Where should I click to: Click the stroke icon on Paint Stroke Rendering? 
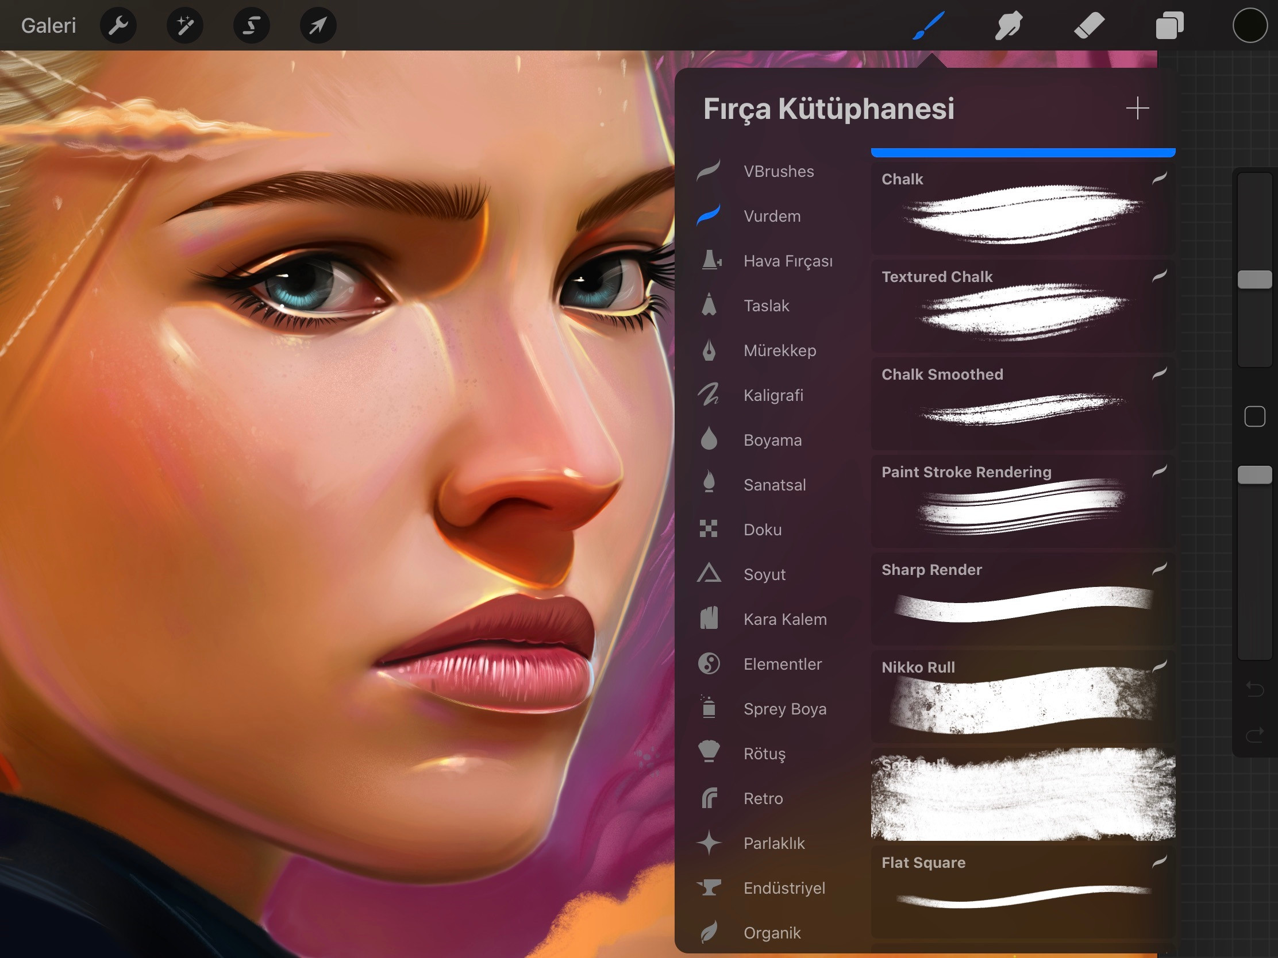pyautogui.click(x=1159, y=471)
